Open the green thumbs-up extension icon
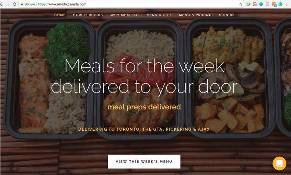 [x=248, y=4]
